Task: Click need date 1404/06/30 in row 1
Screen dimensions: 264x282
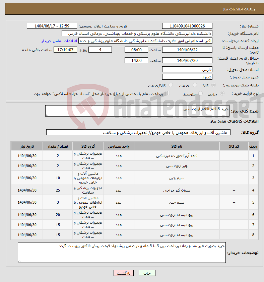Action: (27, 156)
